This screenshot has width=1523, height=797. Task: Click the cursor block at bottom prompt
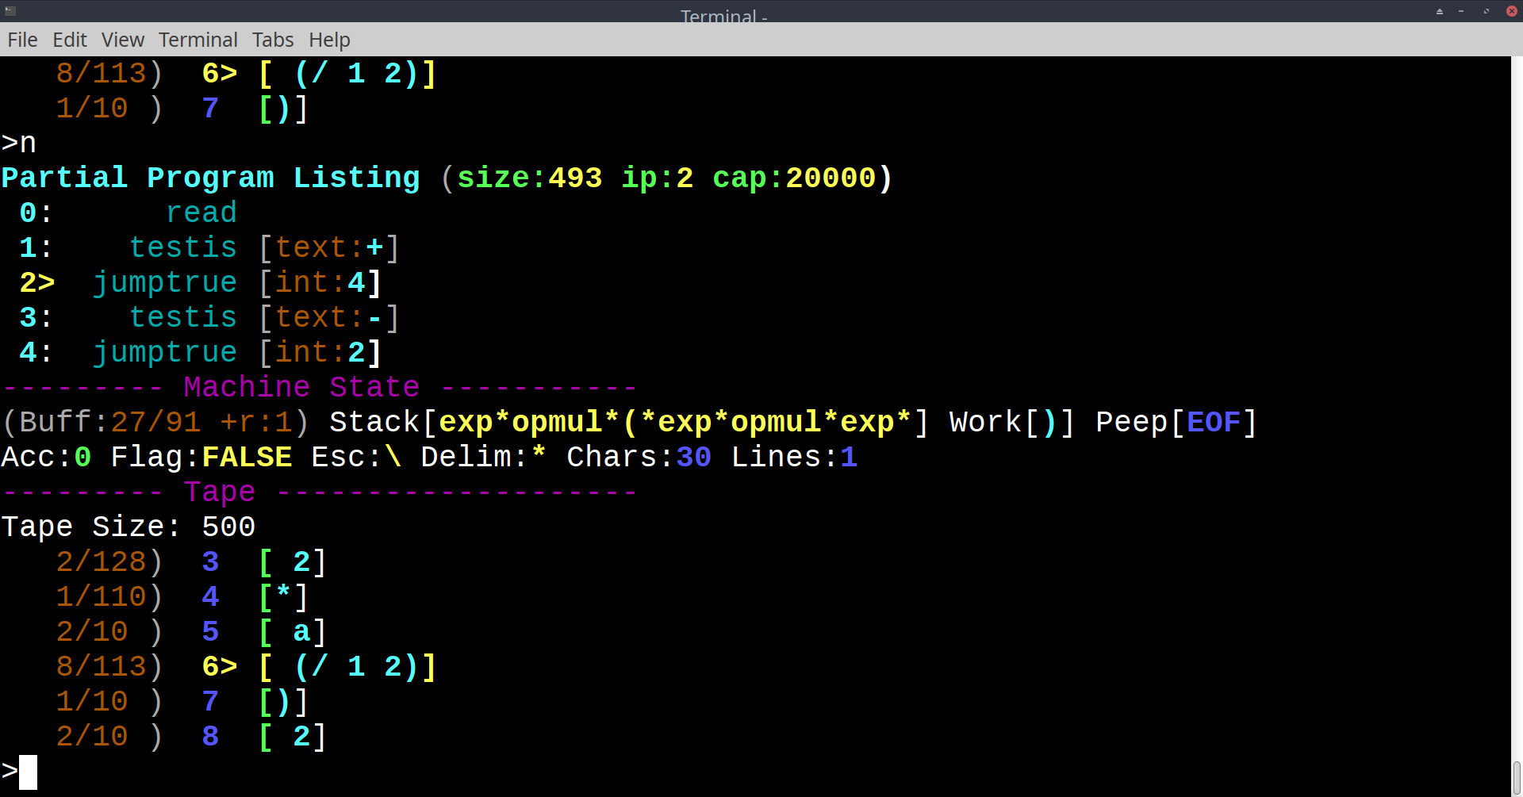[29, 772]
